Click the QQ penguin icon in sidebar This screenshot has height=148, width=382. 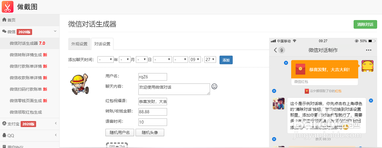4,135
